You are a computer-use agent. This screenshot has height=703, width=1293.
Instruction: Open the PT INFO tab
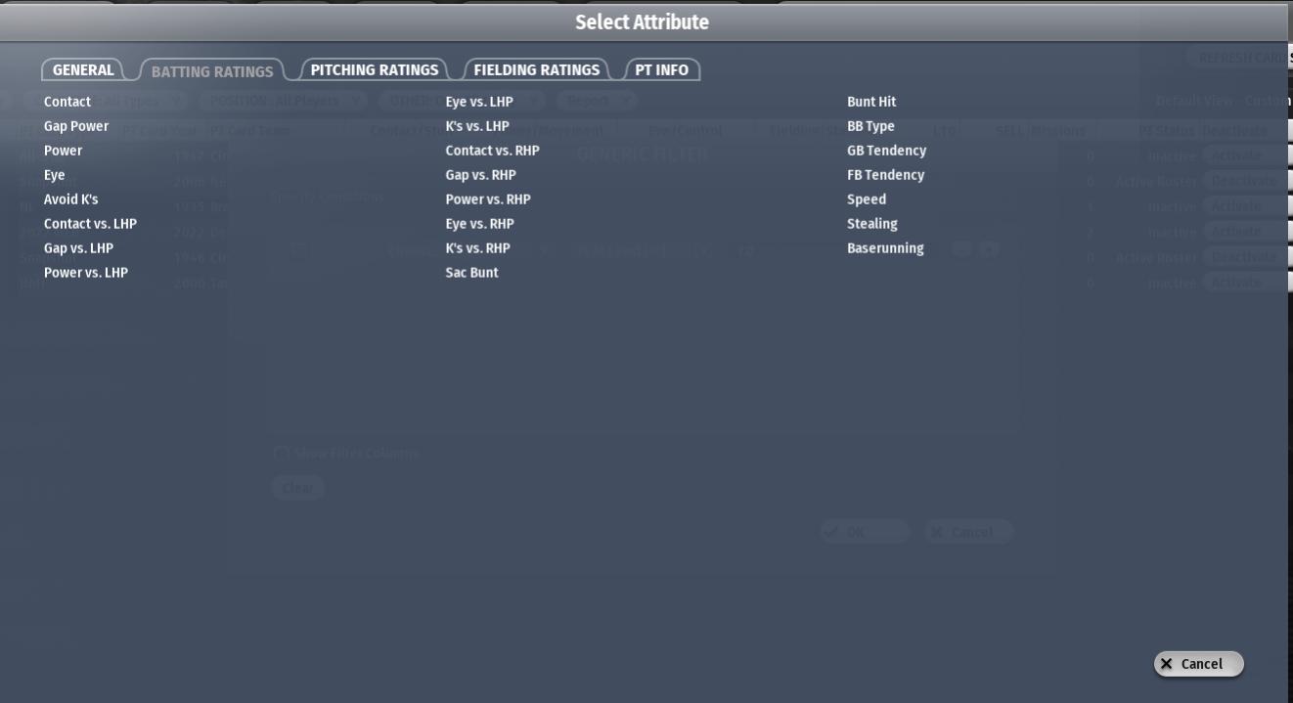pos(661,69)
